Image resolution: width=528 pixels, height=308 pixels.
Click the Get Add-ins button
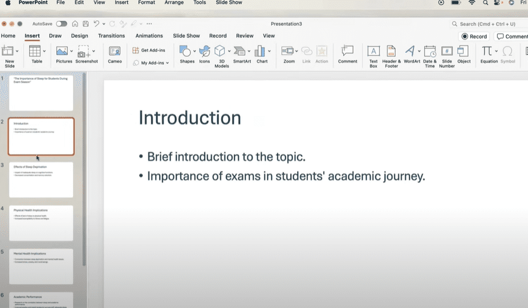(149, 50)
